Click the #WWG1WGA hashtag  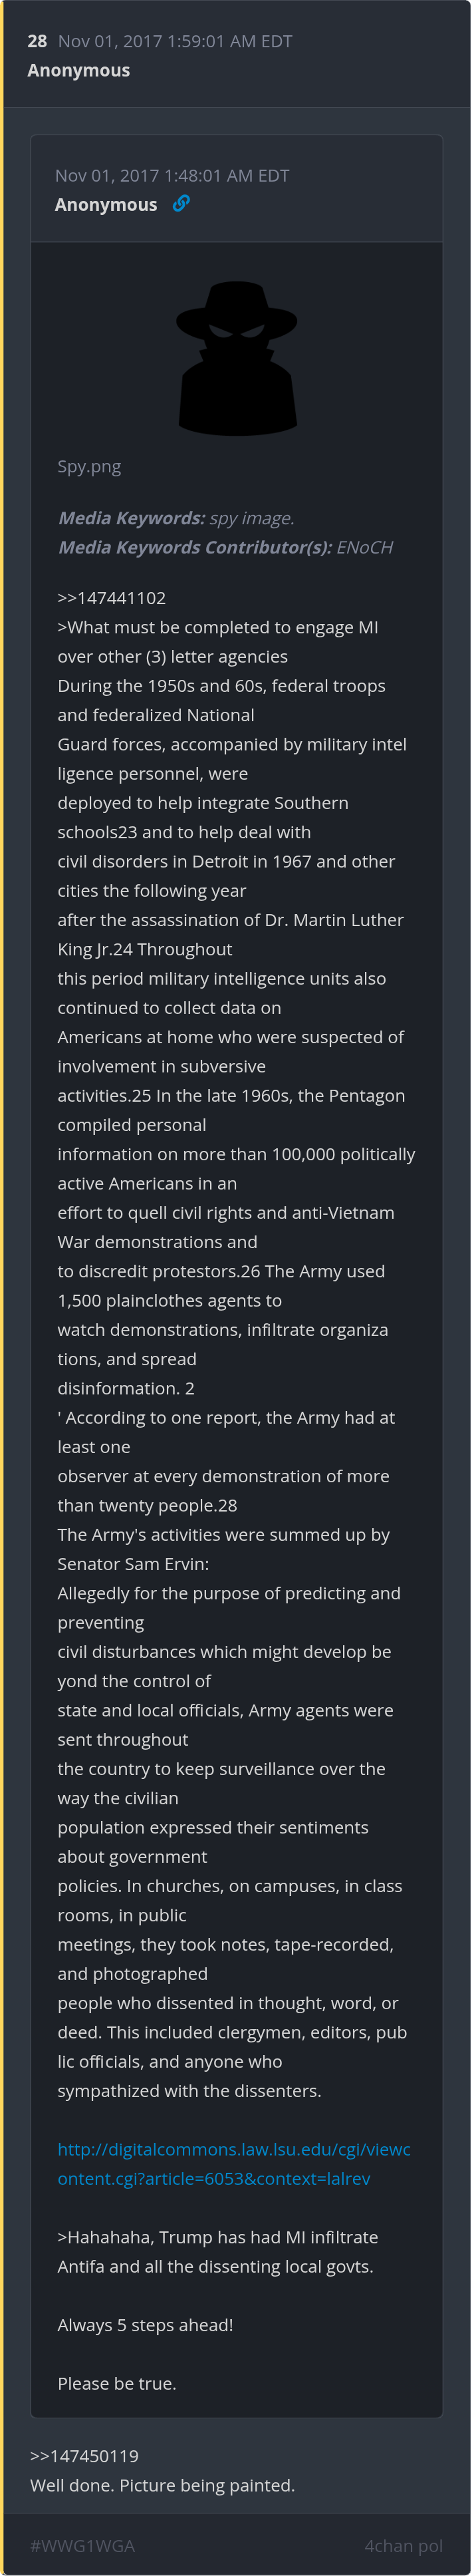[x=82, y=2545]
